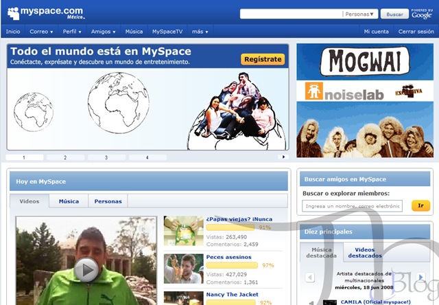Show banner slide 1
439x305 pixels.
[25, 157]
